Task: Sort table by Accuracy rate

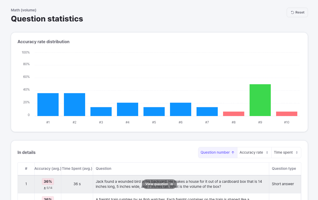Action: (x=254, y=153)
